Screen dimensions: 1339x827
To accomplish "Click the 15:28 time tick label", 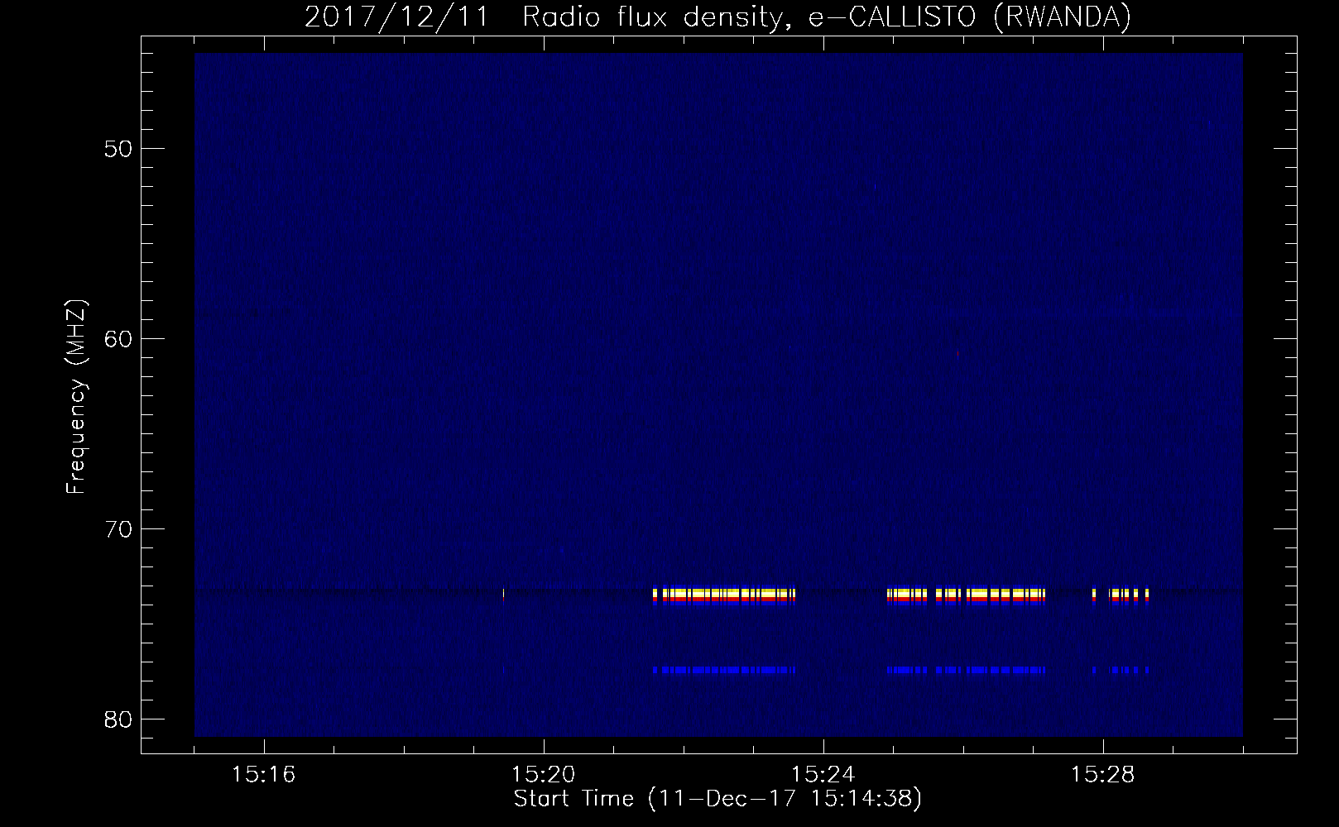I will [1103, 775].
